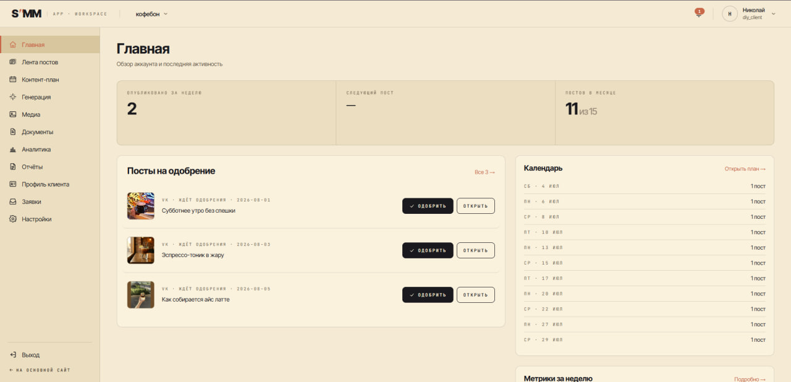Open Настройки menu label
Viewport: 791px width, 382px height.
pos(36,219)
